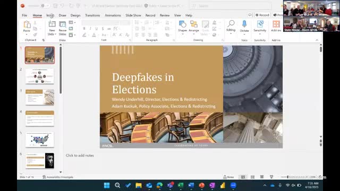The height and width of the screenshot is (191, 340).
Task: Click Justify alignment icon
Action: click(x=156, y=34)
